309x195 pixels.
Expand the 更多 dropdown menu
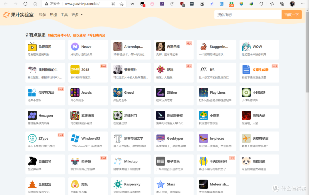tap(77, 15)
